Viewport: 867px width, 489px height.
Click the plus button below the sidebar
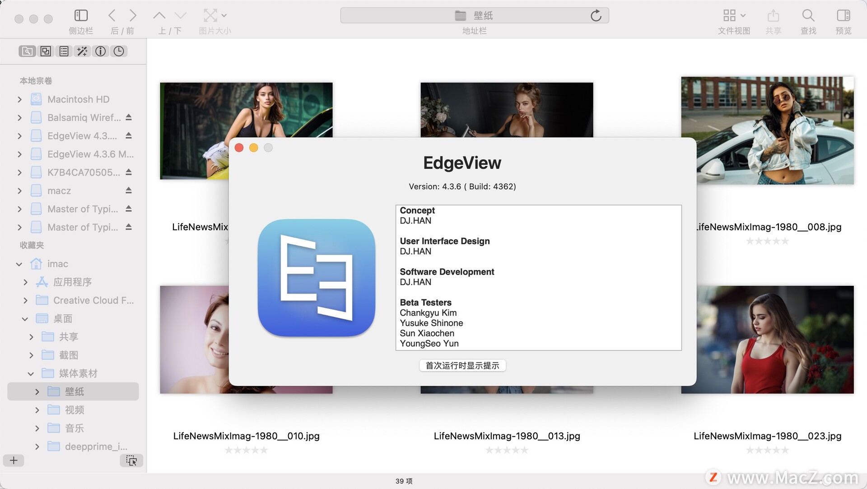click(x=14, y=460)
